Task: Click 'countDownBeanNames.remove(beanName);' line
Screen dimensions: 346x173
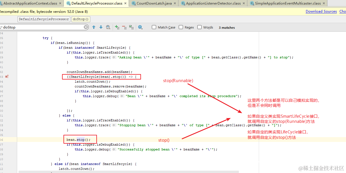Action: coord(110,86)
